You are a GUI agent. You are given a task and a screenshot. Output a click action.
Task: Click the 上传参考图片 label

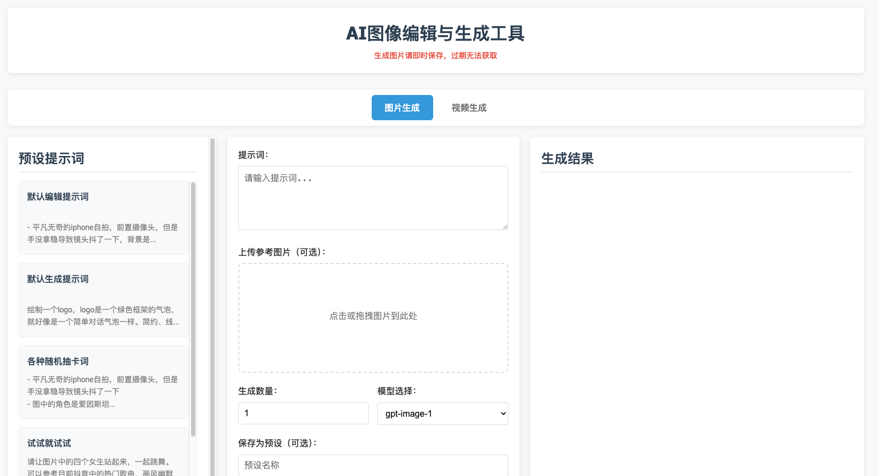(282, 252)
